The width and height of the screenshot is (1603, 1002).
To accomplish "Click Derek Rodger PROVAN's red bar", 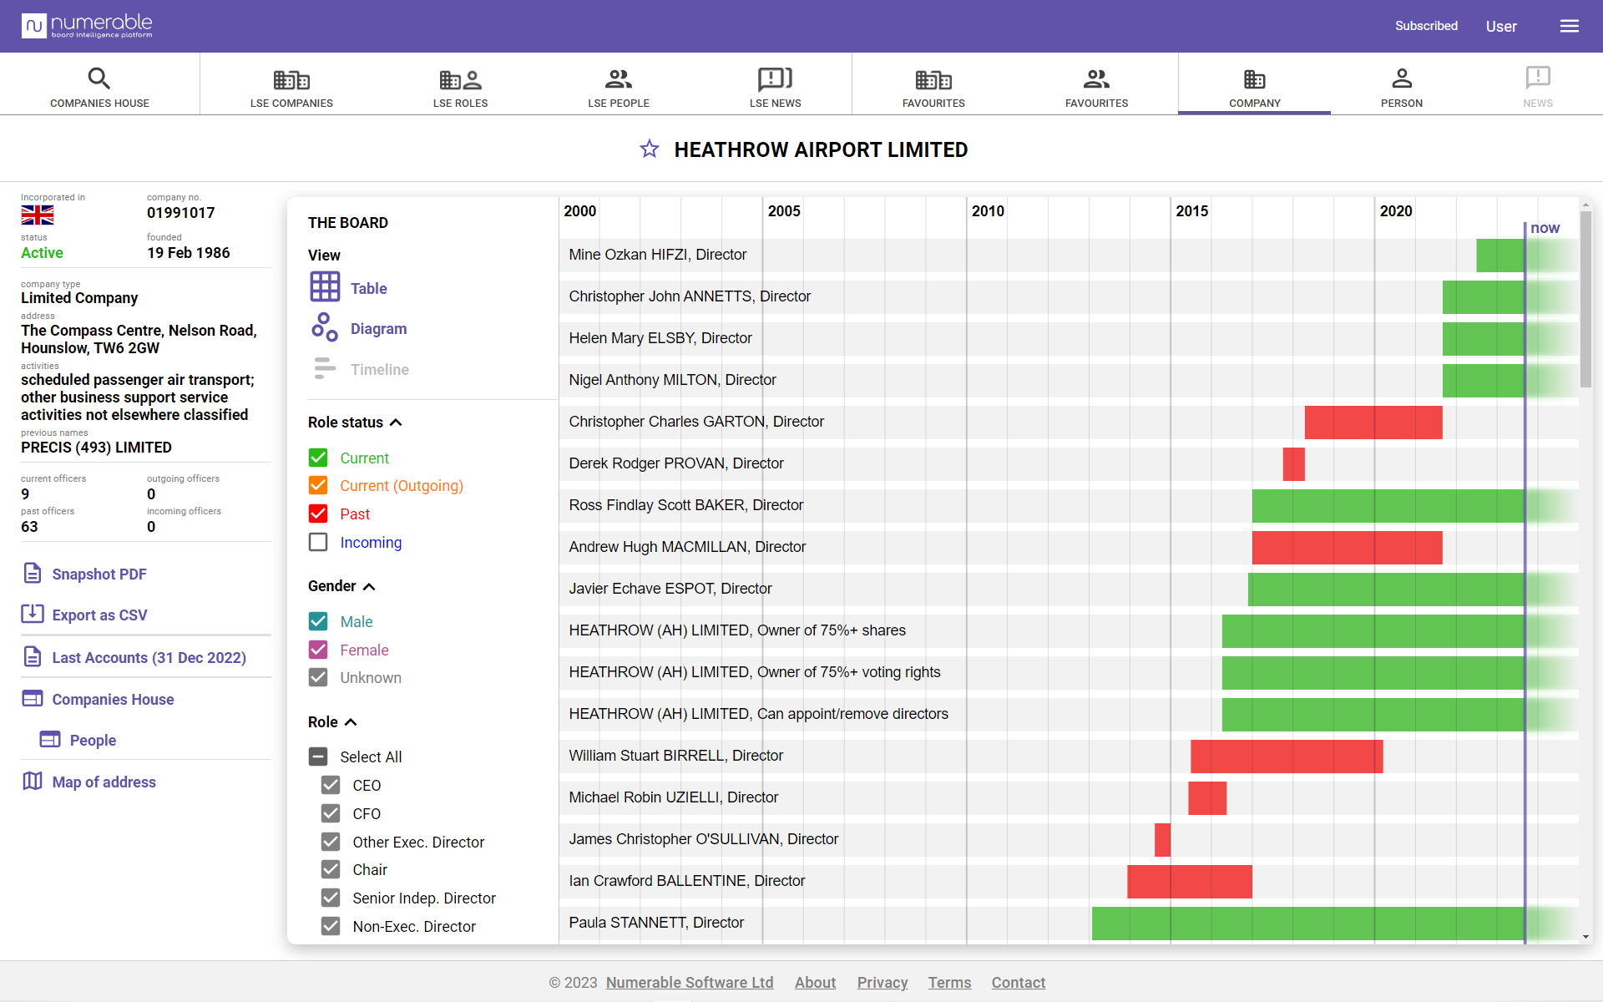I will 1294,463.
